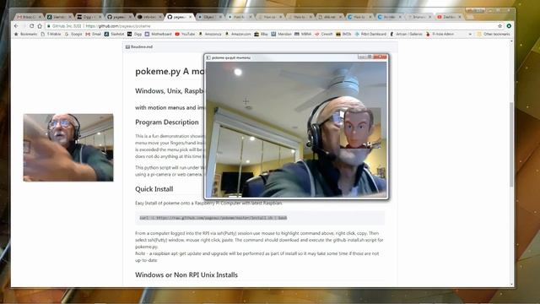Switch to the Digg tab
Image resolution: width=540 pixels, height=304 pixels.
tap(89, 17)
